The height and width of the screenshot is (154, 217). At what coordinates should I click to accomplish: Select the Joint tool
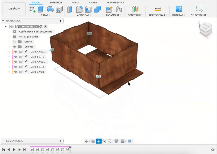click(119, 9)
